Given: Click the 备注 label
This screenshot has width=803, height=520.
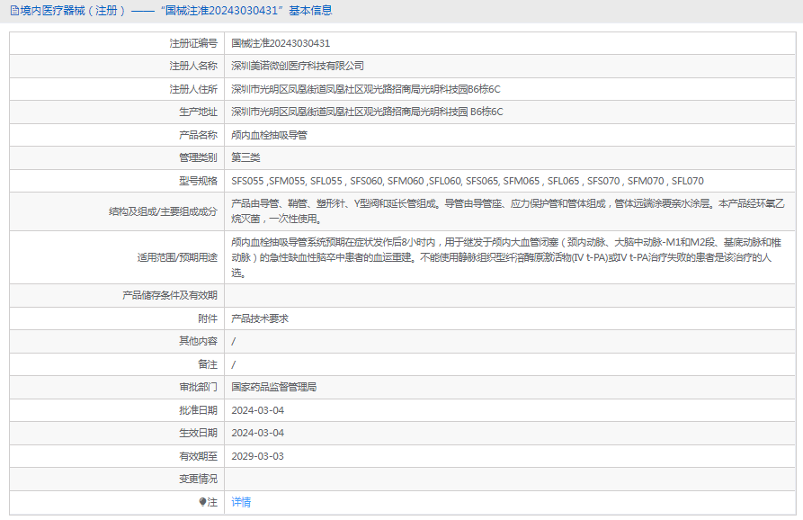Looking at the screenshot, I should click(x=208, y=364).
